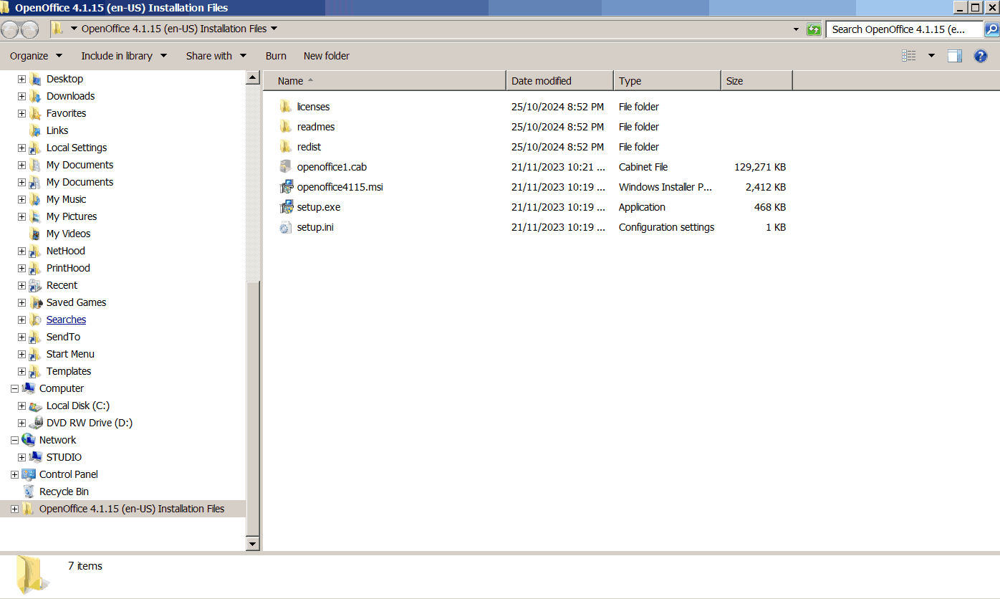Open the Help question mark icon
Viewport: 1000px width, 599px height.
(x=981, y=56)
